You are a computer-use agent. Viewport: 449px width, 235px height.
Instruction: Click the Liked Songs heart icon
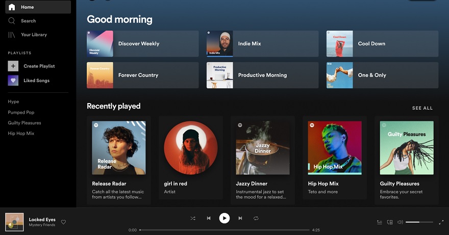click(x=13, y=81)
